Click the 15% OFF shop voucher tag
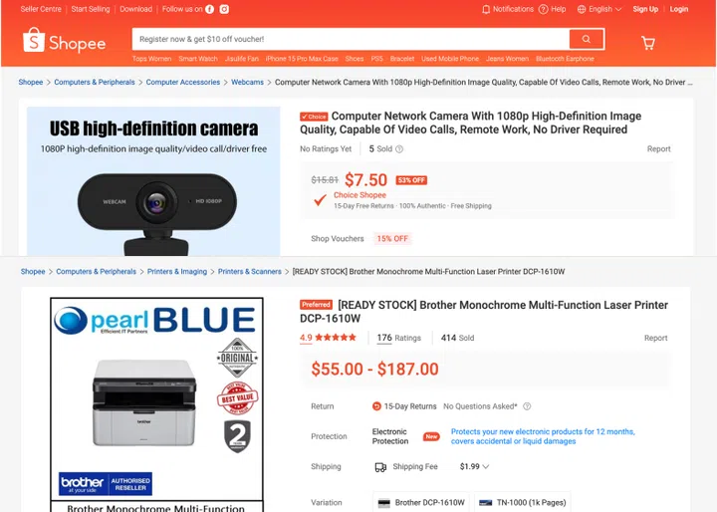Screen dimensions: 717x512 point(392,239)
